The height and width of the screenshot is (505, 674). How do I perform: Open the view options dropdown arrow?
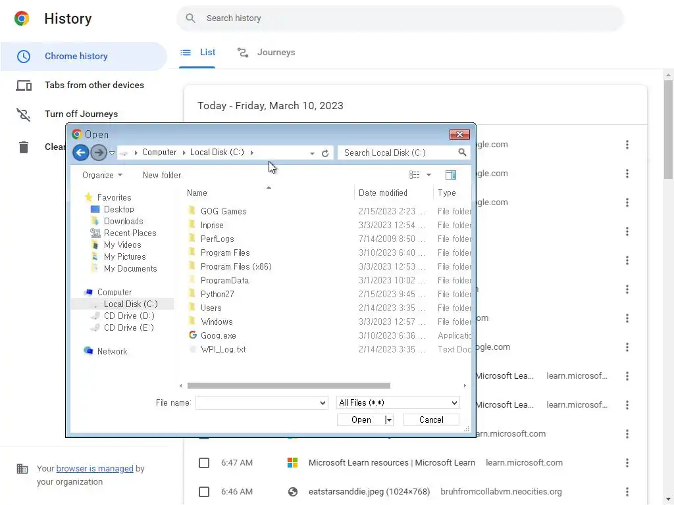tap(428, 175)
